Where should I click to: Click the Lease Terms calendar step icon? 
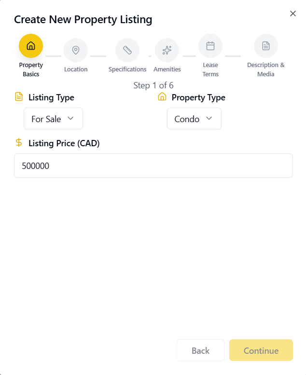tap(210, 46)
